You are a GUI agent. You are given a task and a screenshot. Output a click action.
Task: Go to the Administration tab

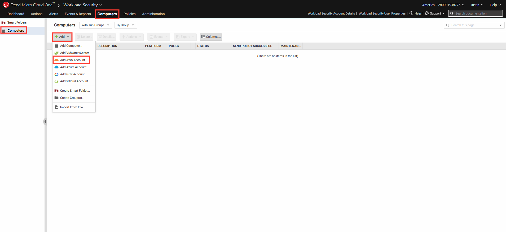click(153, 14)
